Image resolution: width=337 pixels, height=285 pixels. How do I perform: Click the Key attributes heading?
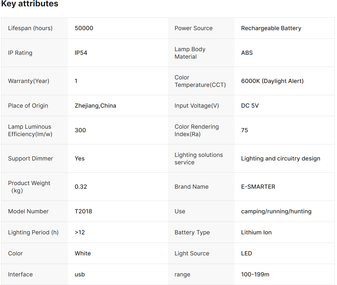click(30, 4)
